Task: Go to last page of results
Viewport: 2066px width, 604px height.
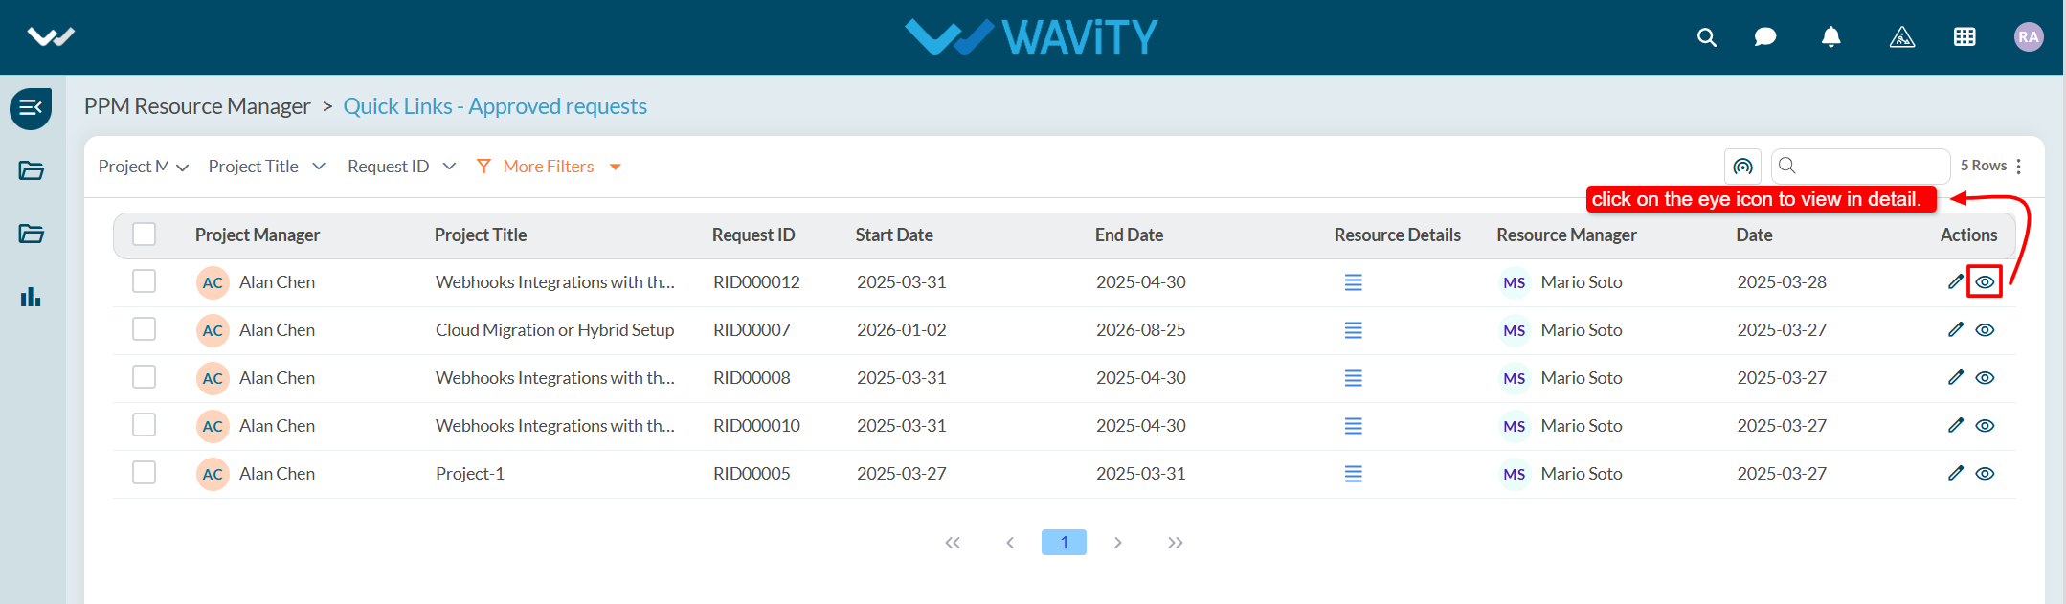Action: point(1176,543)
